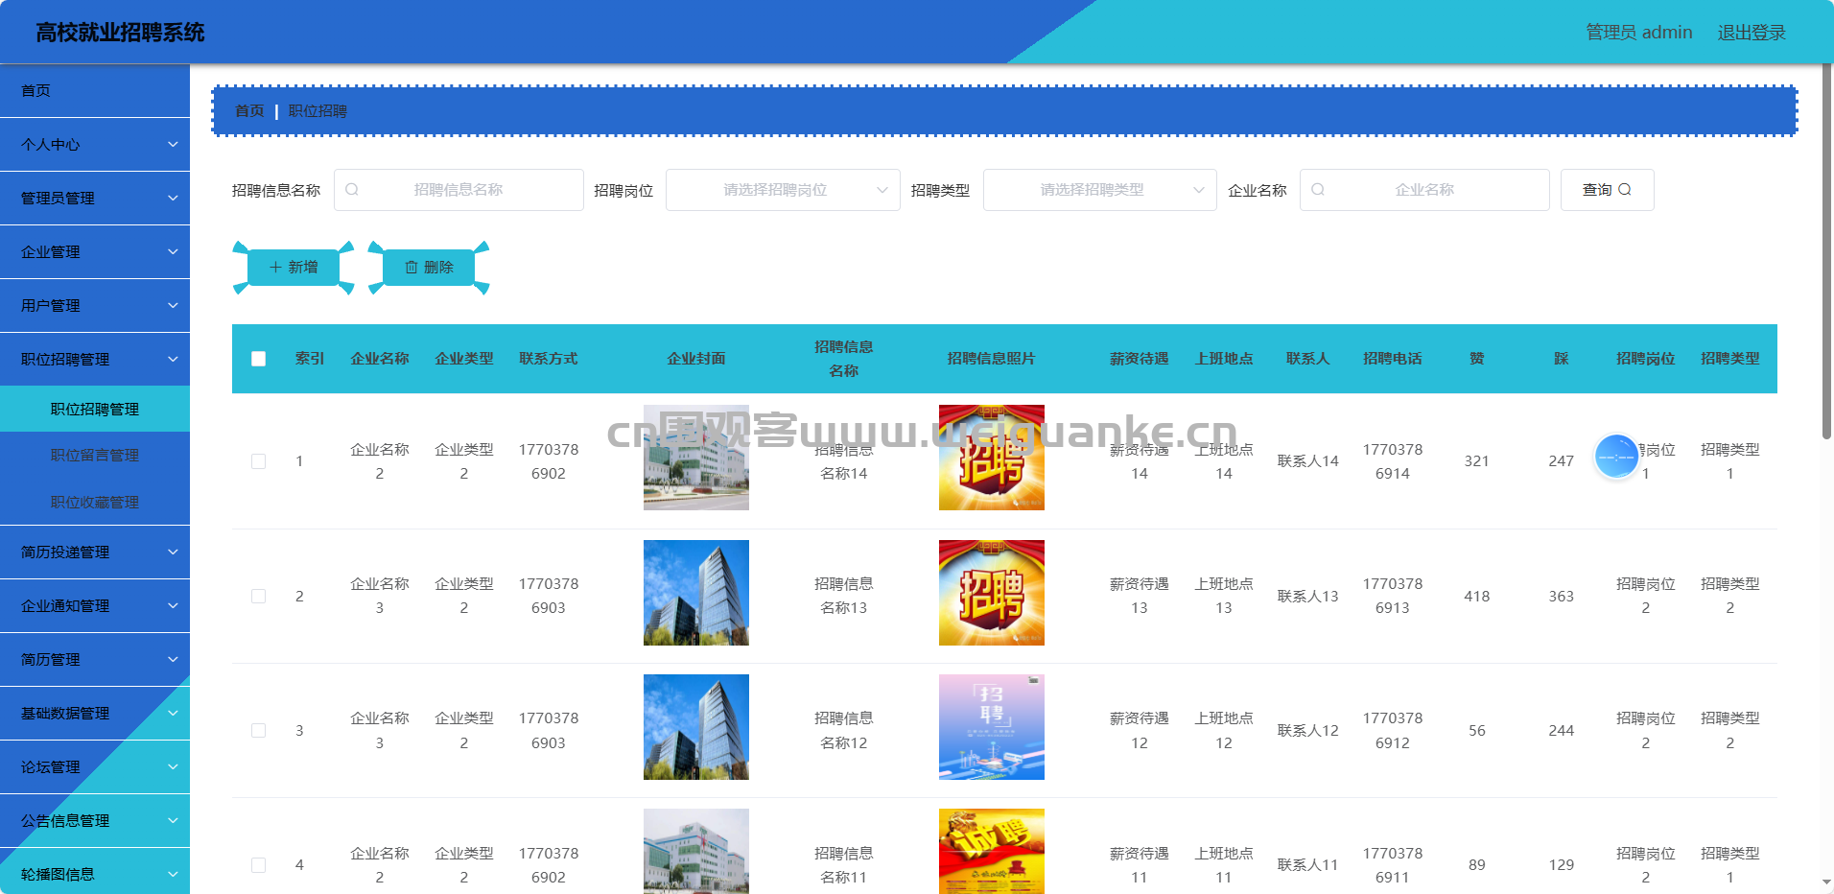The height and width of the screenshot is (894, 1834).
Task: Open 职位收藏管理 in the sidebar
Action: coord(95,503)
